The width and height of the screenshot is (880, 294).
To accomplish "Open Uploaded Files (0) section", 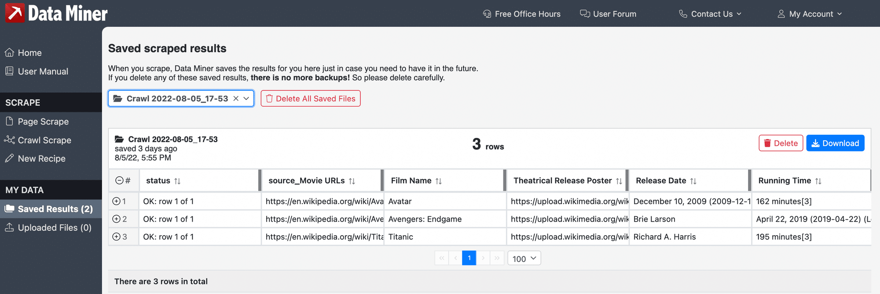I will point(48,227).
